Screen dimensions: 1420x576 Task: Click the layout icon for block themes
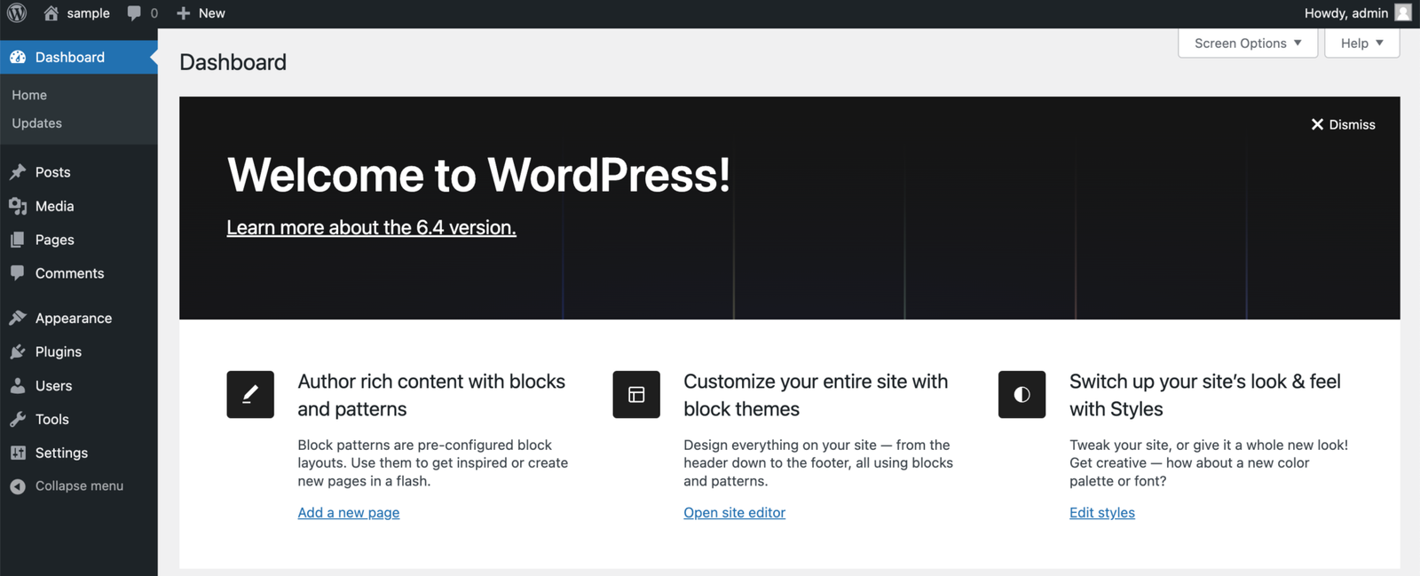pyautogui.click(x=636, y=394)
